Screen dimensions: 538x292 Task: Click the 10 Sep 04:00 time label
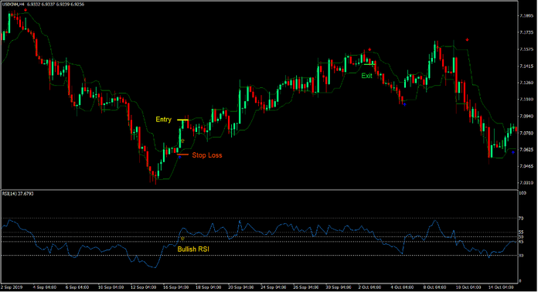point(111,287)
